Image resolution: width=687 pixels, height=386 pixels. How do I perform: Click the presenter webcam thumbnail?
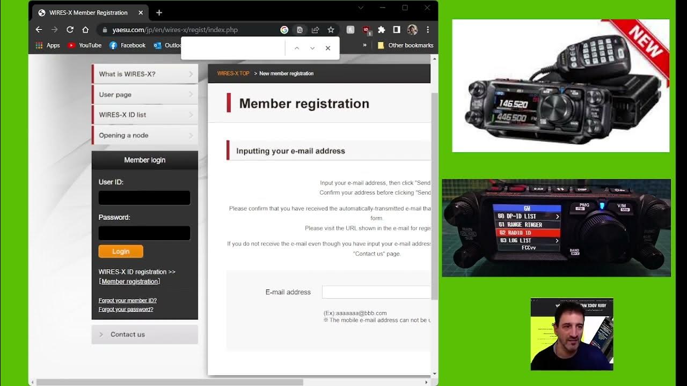point(572,334)
